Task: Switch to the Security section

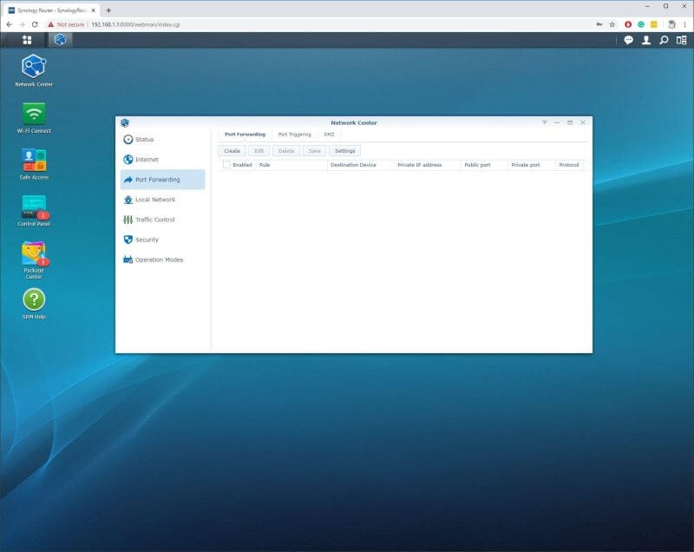Action: click(147, 240)
